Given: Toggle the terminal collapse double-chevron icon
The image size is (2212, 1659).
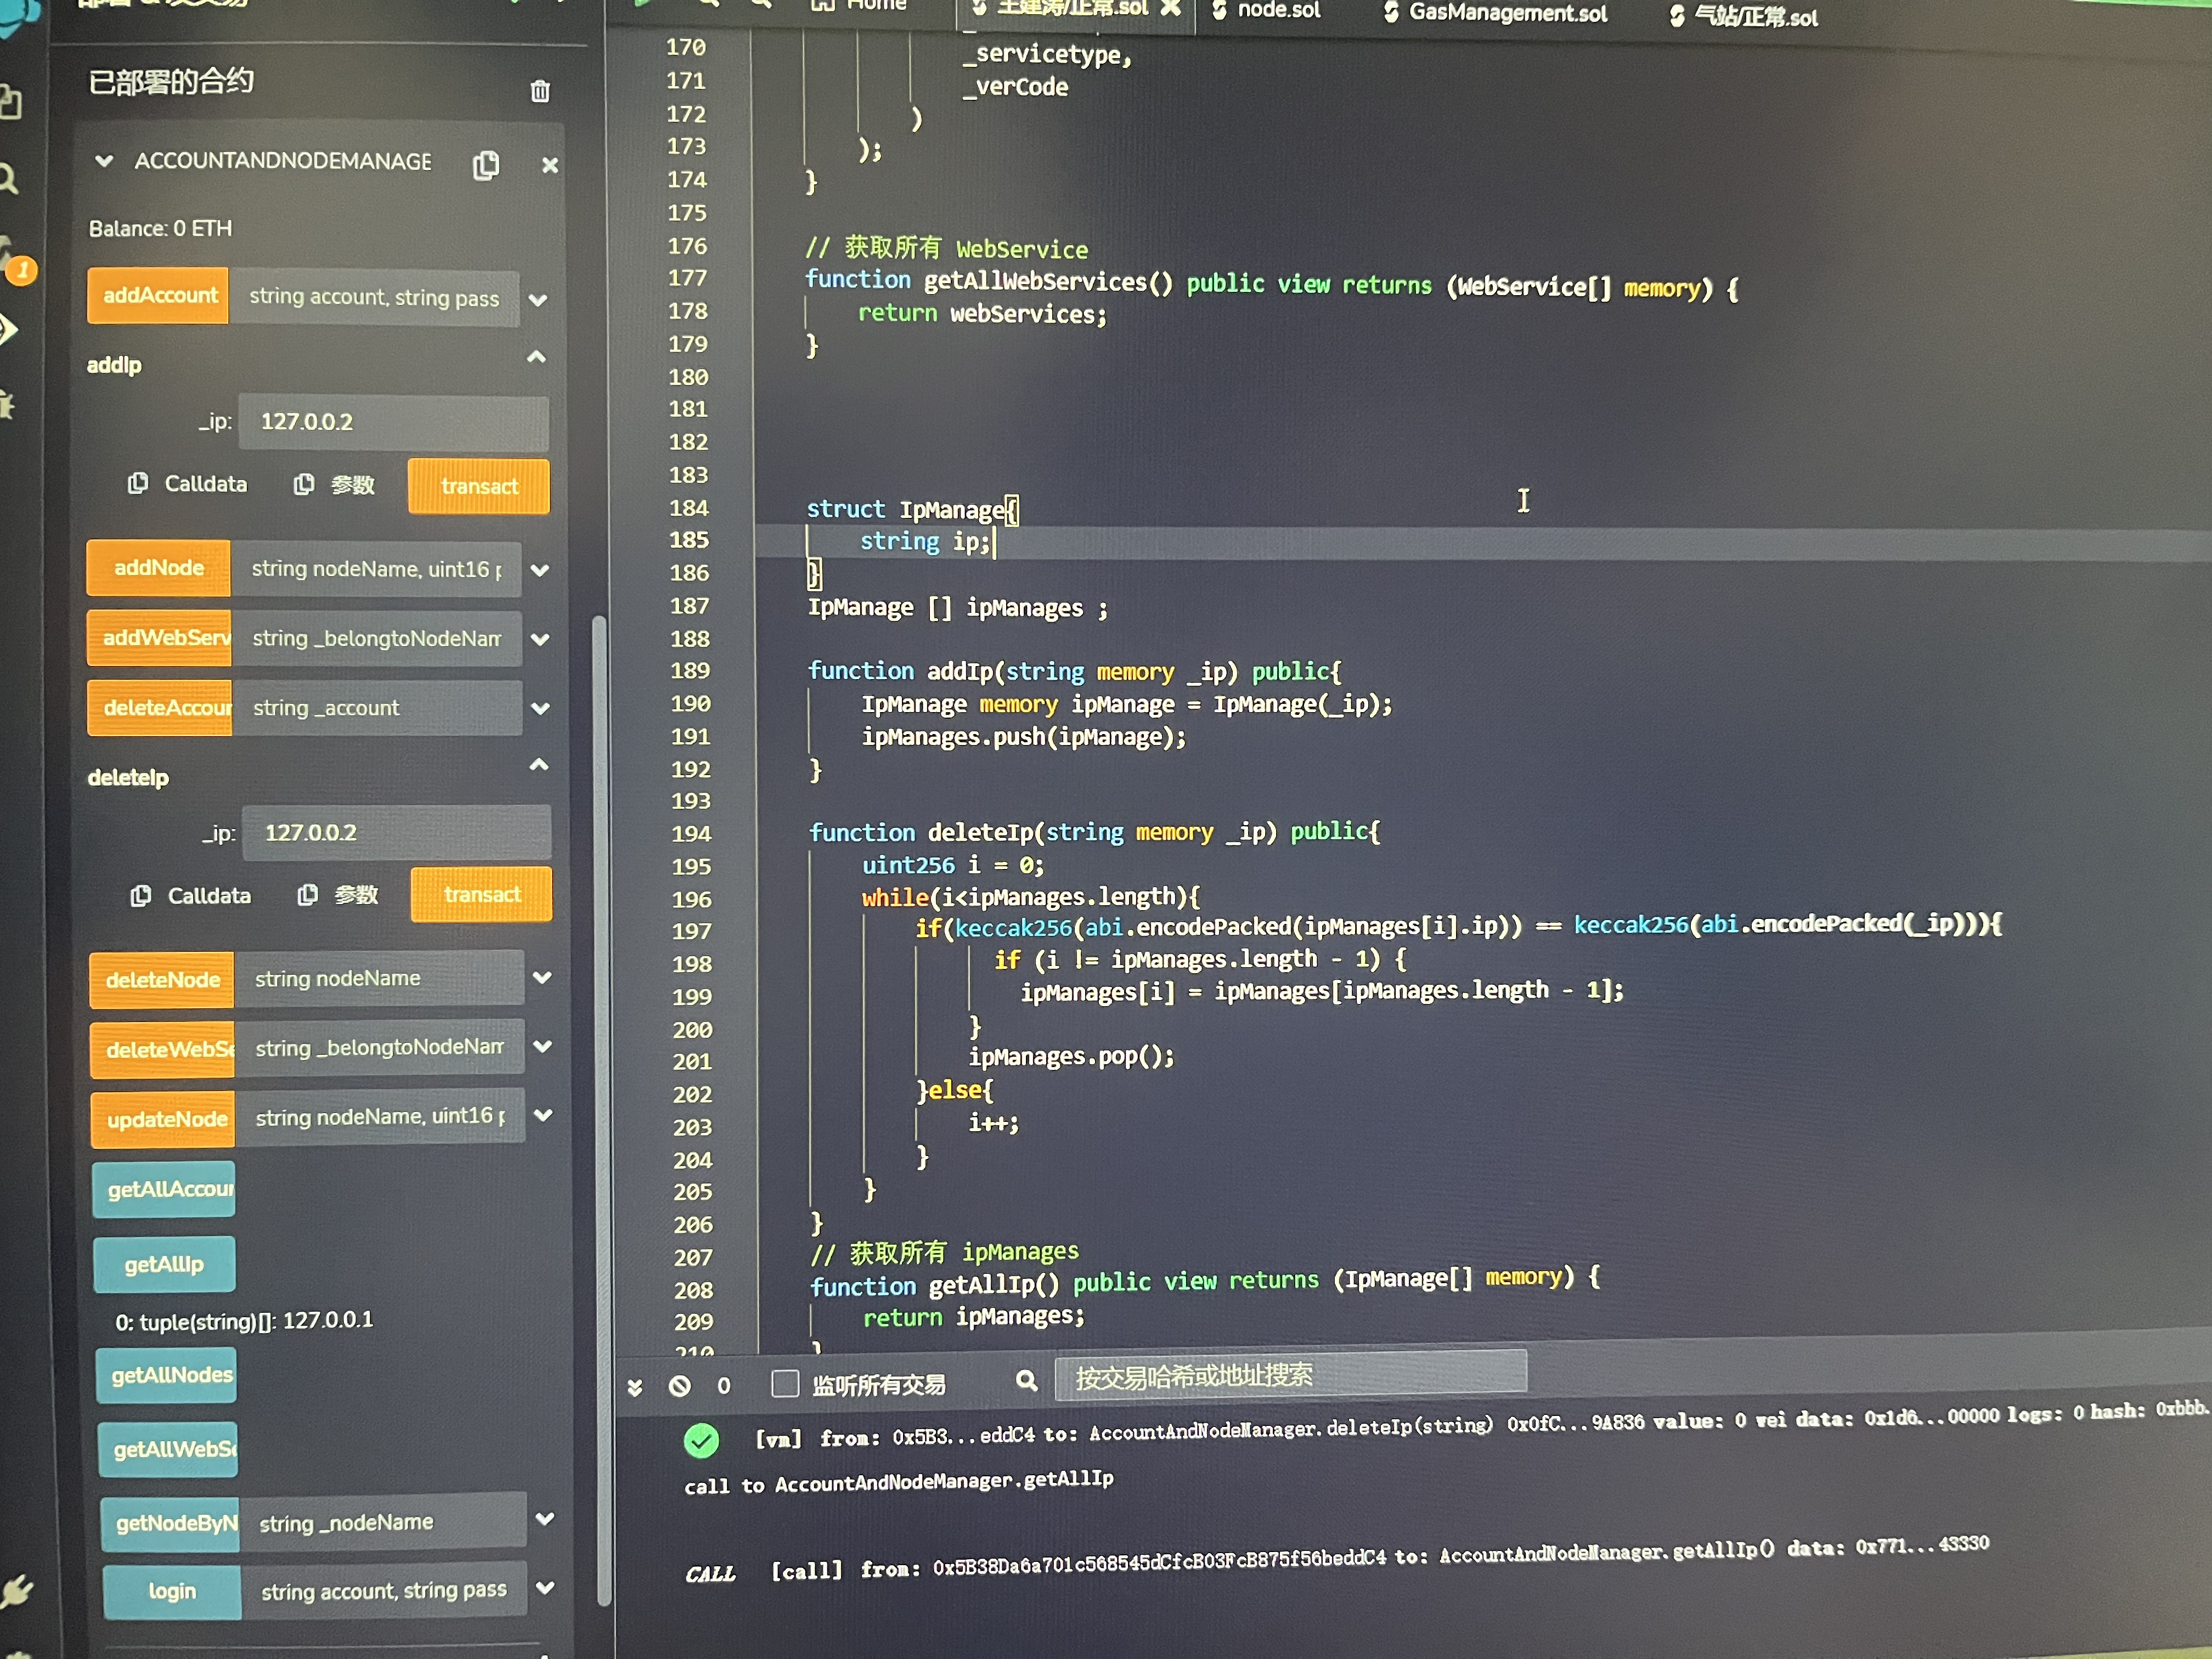Looking at the screenshot, I should (x=635, y=1387).
